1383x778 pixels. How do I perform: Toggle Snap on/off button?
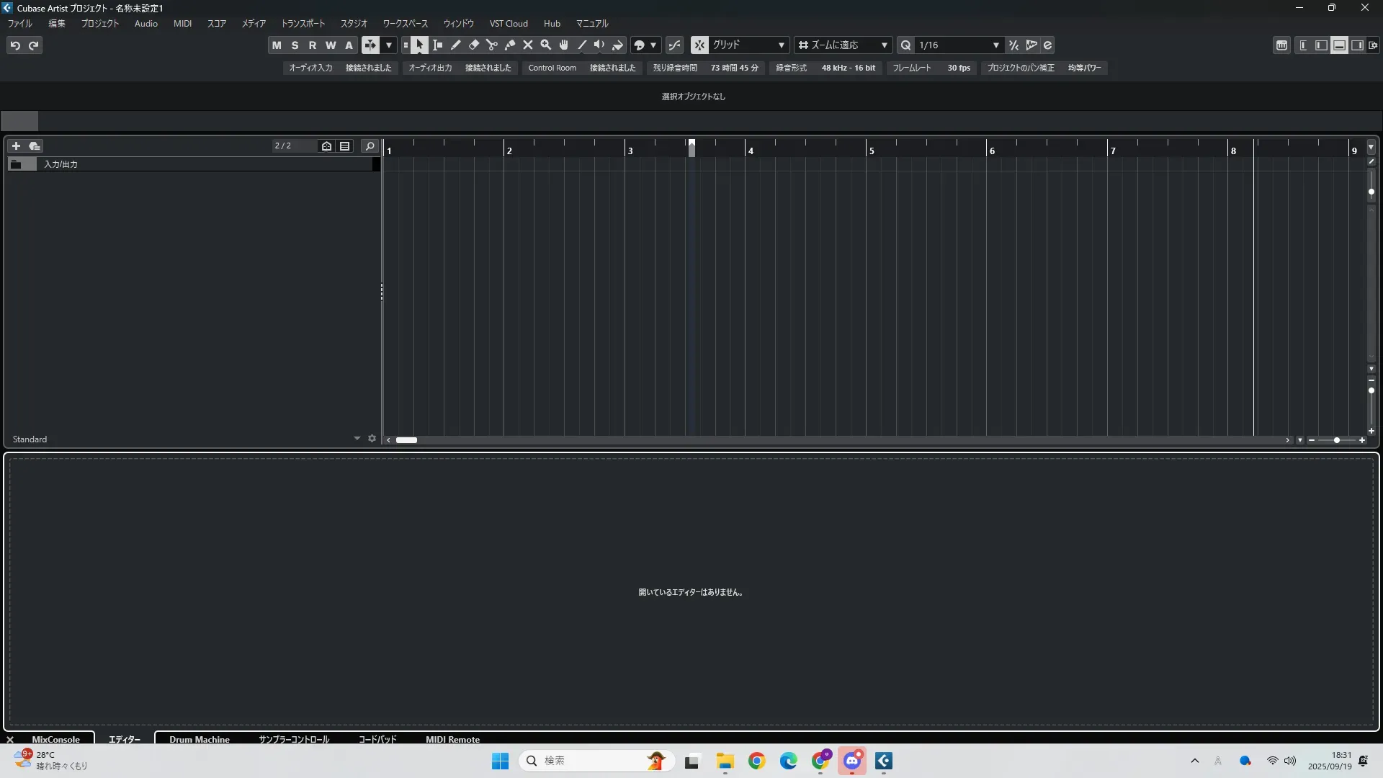[x=699, y=45]
